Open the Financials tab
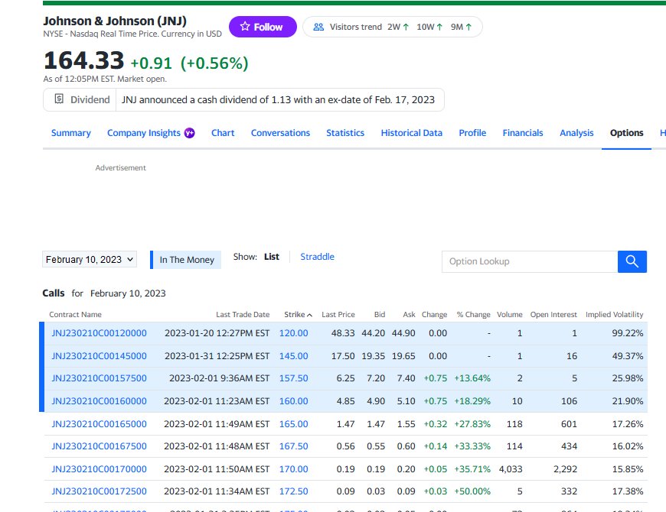 (523, 133)
